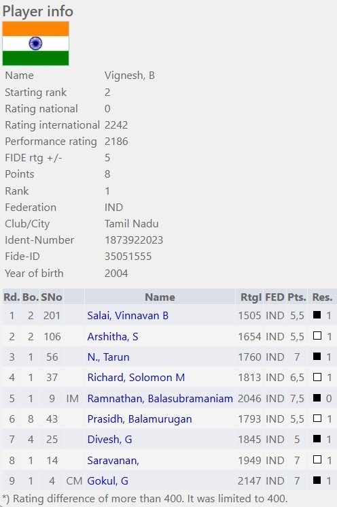The image size is (337, 507).
Task: Click the black piece icon in round 5
Action: click(317, 397)
